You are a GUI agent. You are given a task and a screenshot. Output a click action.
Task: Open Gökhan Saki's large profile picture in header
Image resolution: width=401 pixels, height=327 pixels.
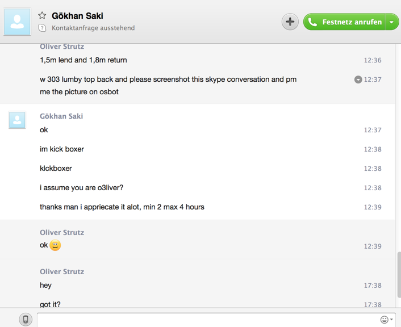click(17, 22)
